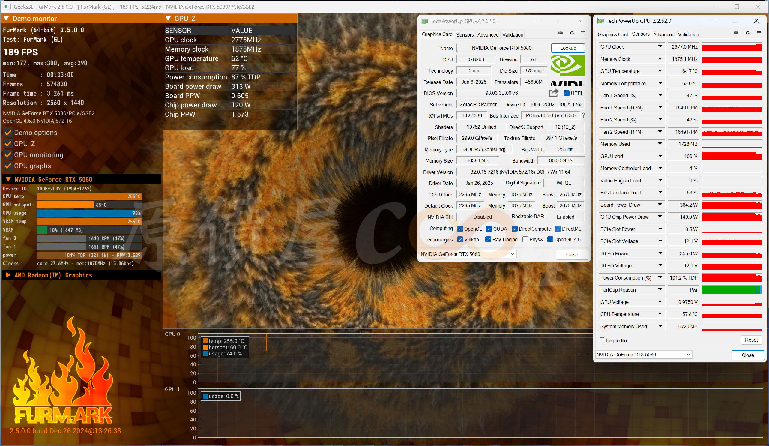
Task: Toggle the GPU monitoring option in FurMark
Action: coord(8,155)
